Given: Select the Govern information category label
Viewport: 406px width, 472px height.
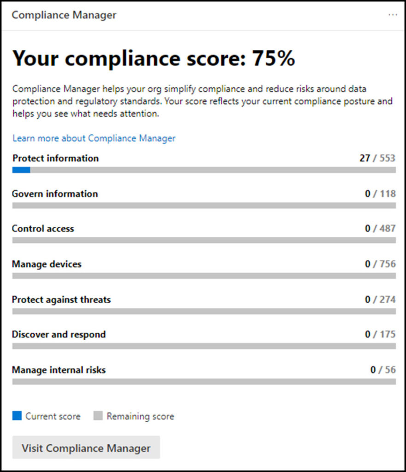Looking at the screenshot, I should tap(55, 194).
